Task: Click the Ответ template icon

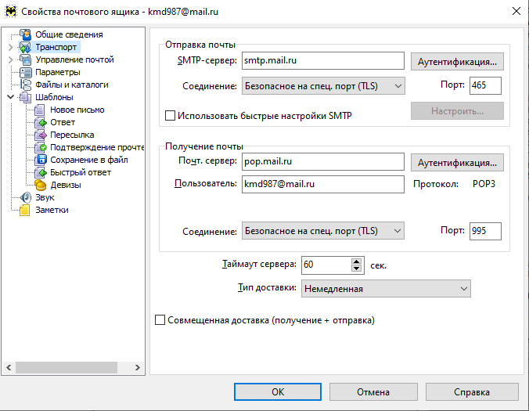Action: pyautogui.click(x=40, y=122)
